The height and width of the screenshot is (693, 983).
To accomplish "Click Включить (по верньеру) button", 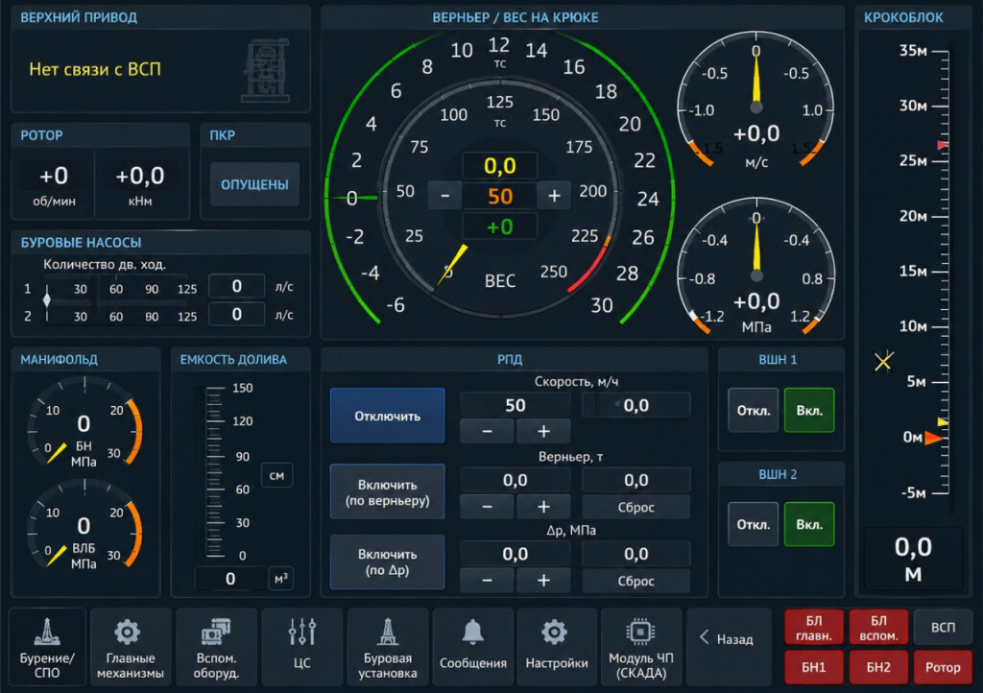I will click(x=388, y=491).
